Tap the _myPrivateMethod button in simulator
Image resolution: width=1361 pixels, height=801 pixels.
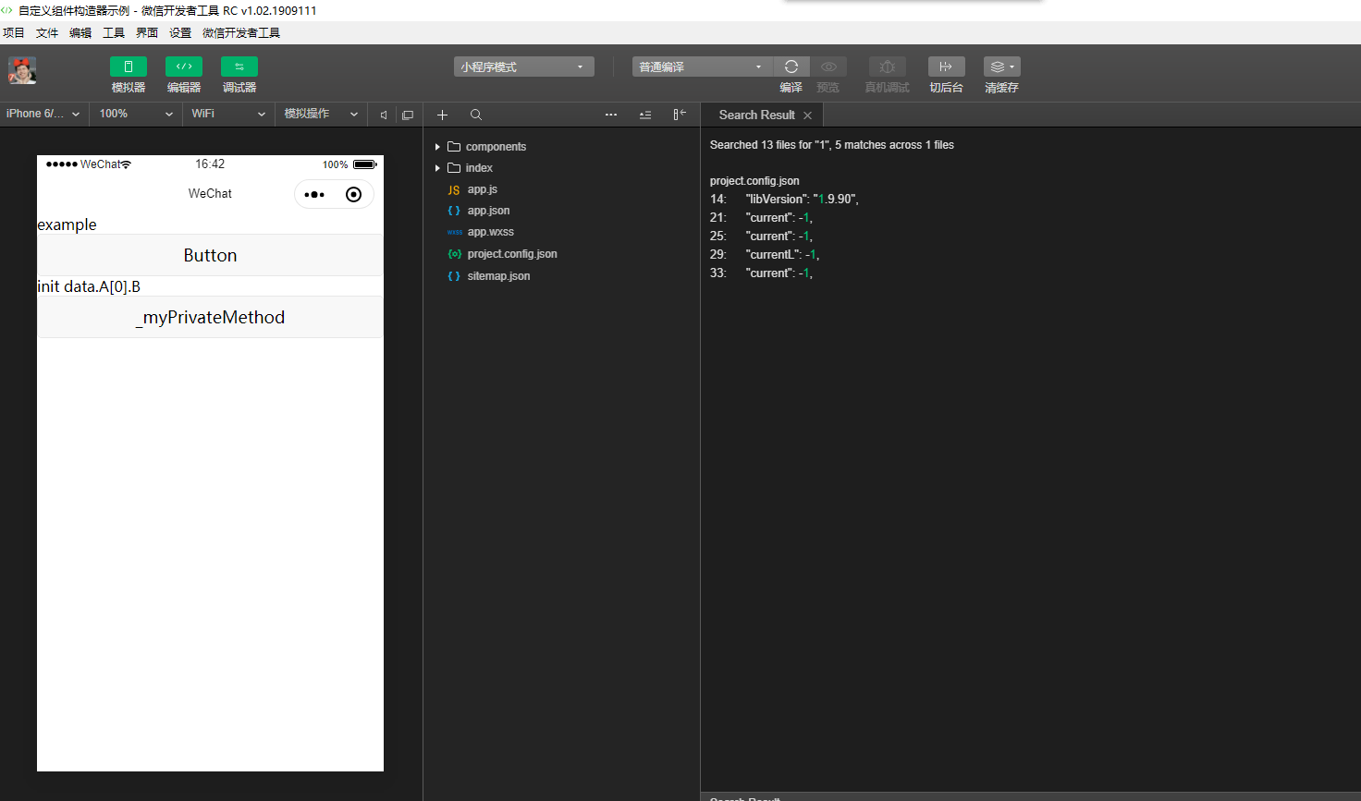210,317
